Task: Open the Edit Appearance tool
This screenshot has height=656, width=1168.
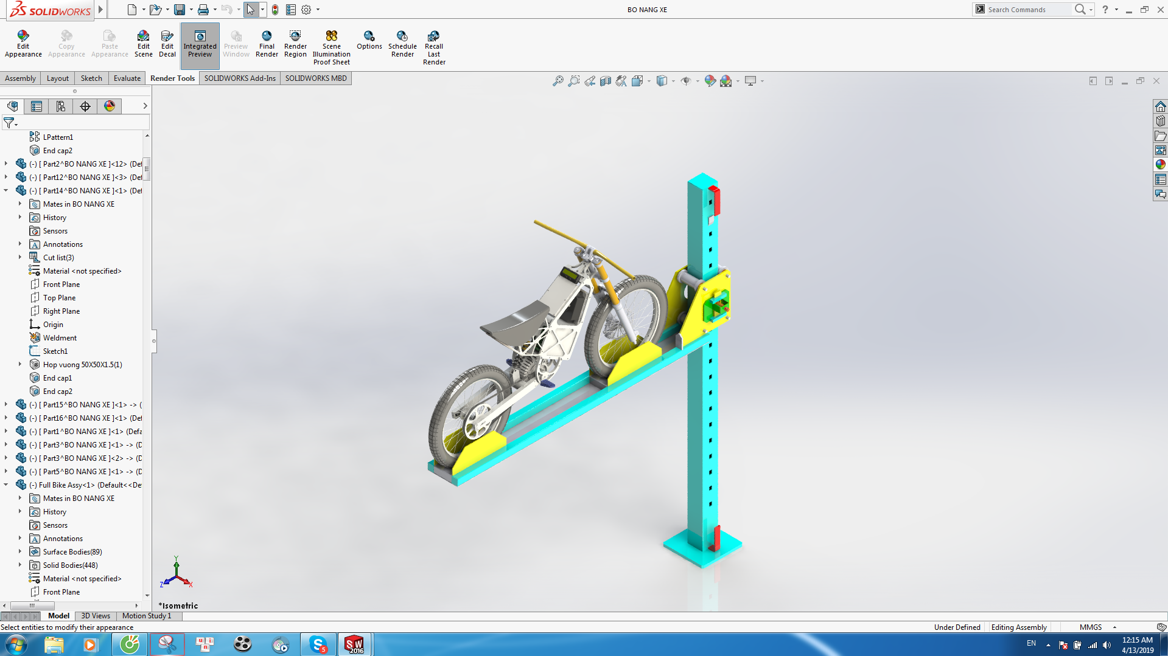Action: (x=23, y=44)
